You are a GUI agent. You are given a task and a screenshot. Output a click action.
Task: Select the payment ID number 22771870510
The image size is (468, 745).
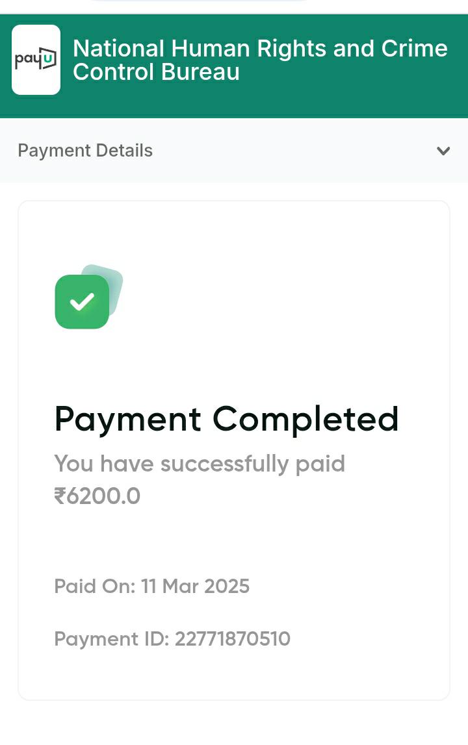click(233, 639)
